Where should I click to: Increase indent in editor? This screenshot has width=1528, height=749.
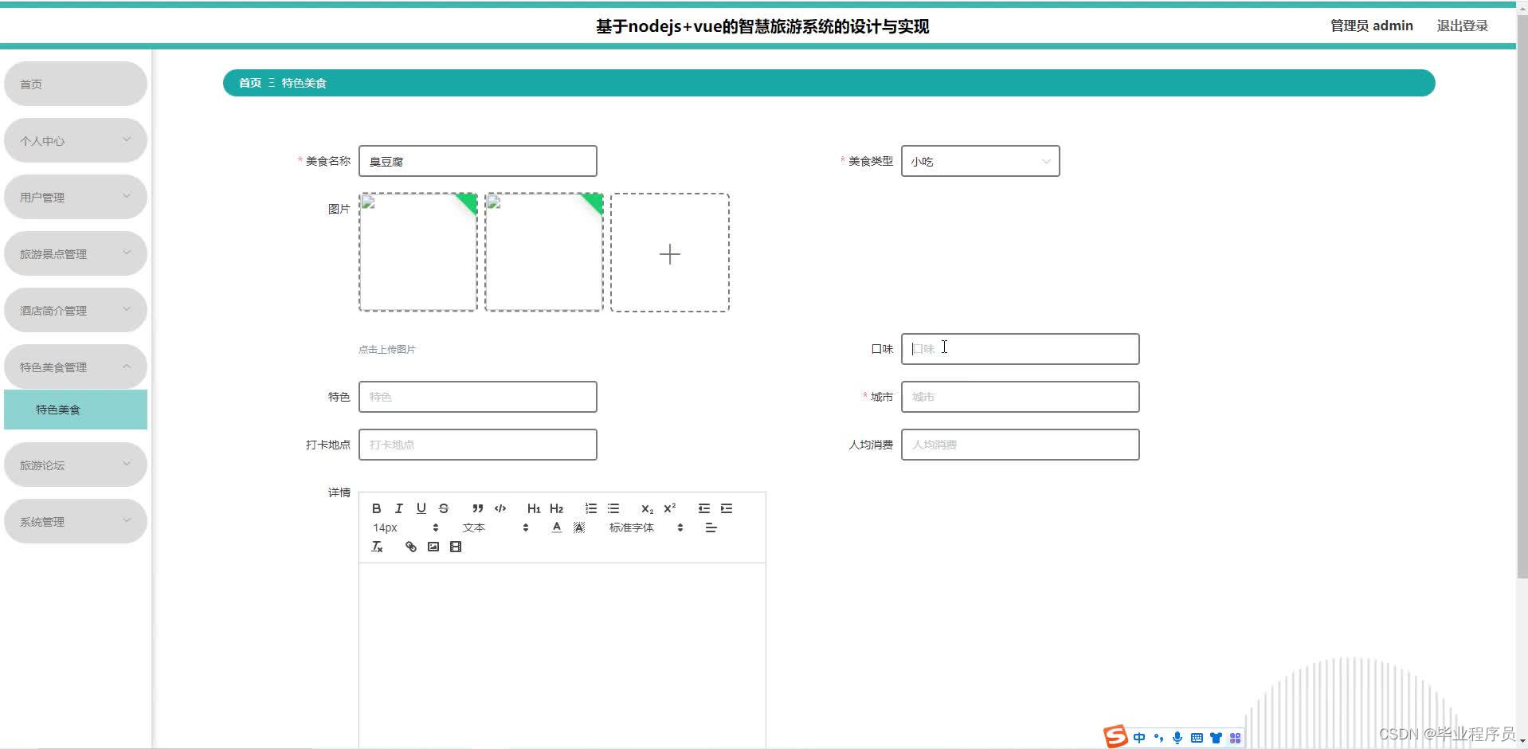click(x=727, y=508)
